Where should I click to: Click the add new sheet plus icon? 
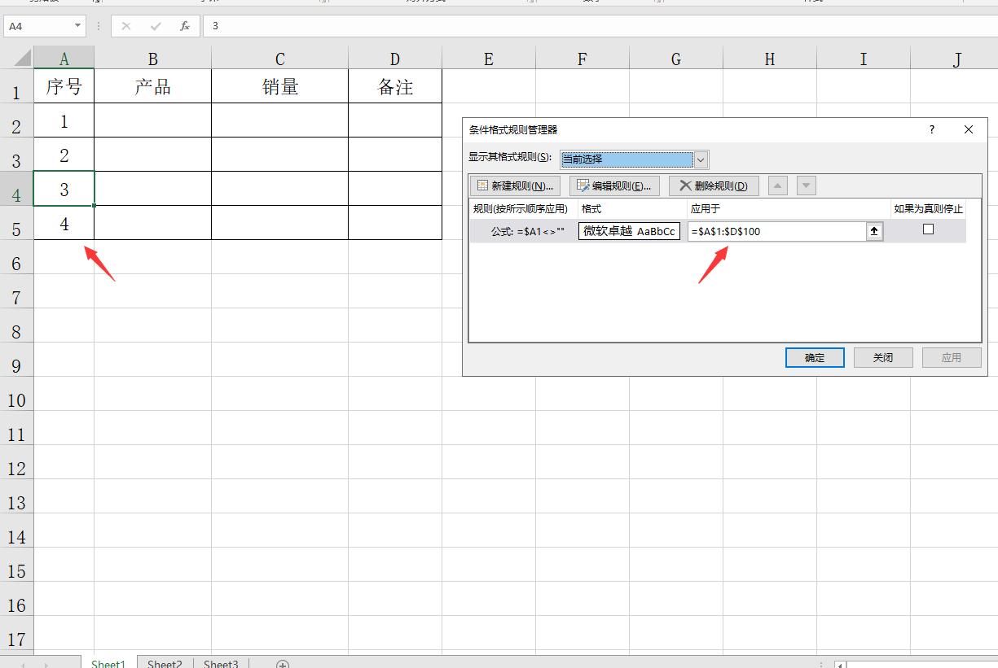[283, 664]
